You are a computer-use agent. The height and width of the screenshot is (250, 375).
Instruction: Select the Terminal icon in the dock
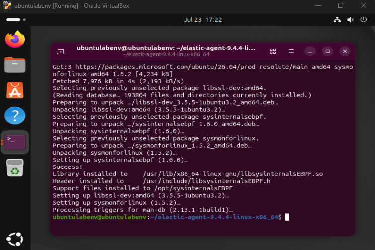(15, 142)
